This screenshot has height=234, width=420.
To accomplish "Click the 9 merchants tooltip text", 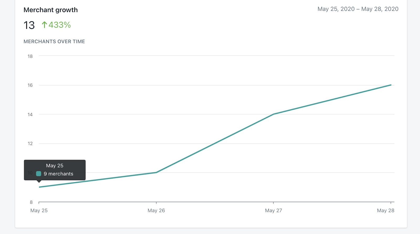I will (x=59, y=174).
